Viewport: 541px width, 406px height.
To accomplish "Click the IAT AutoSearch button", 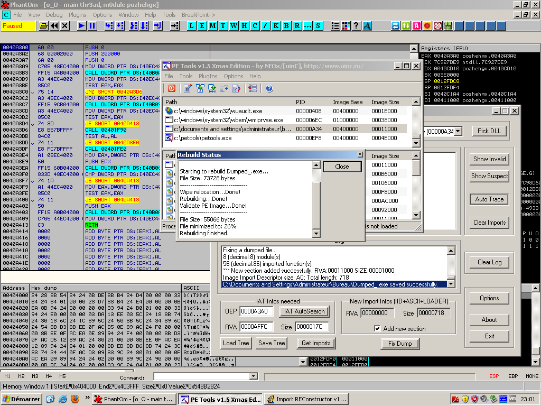I will click(303, 311).
